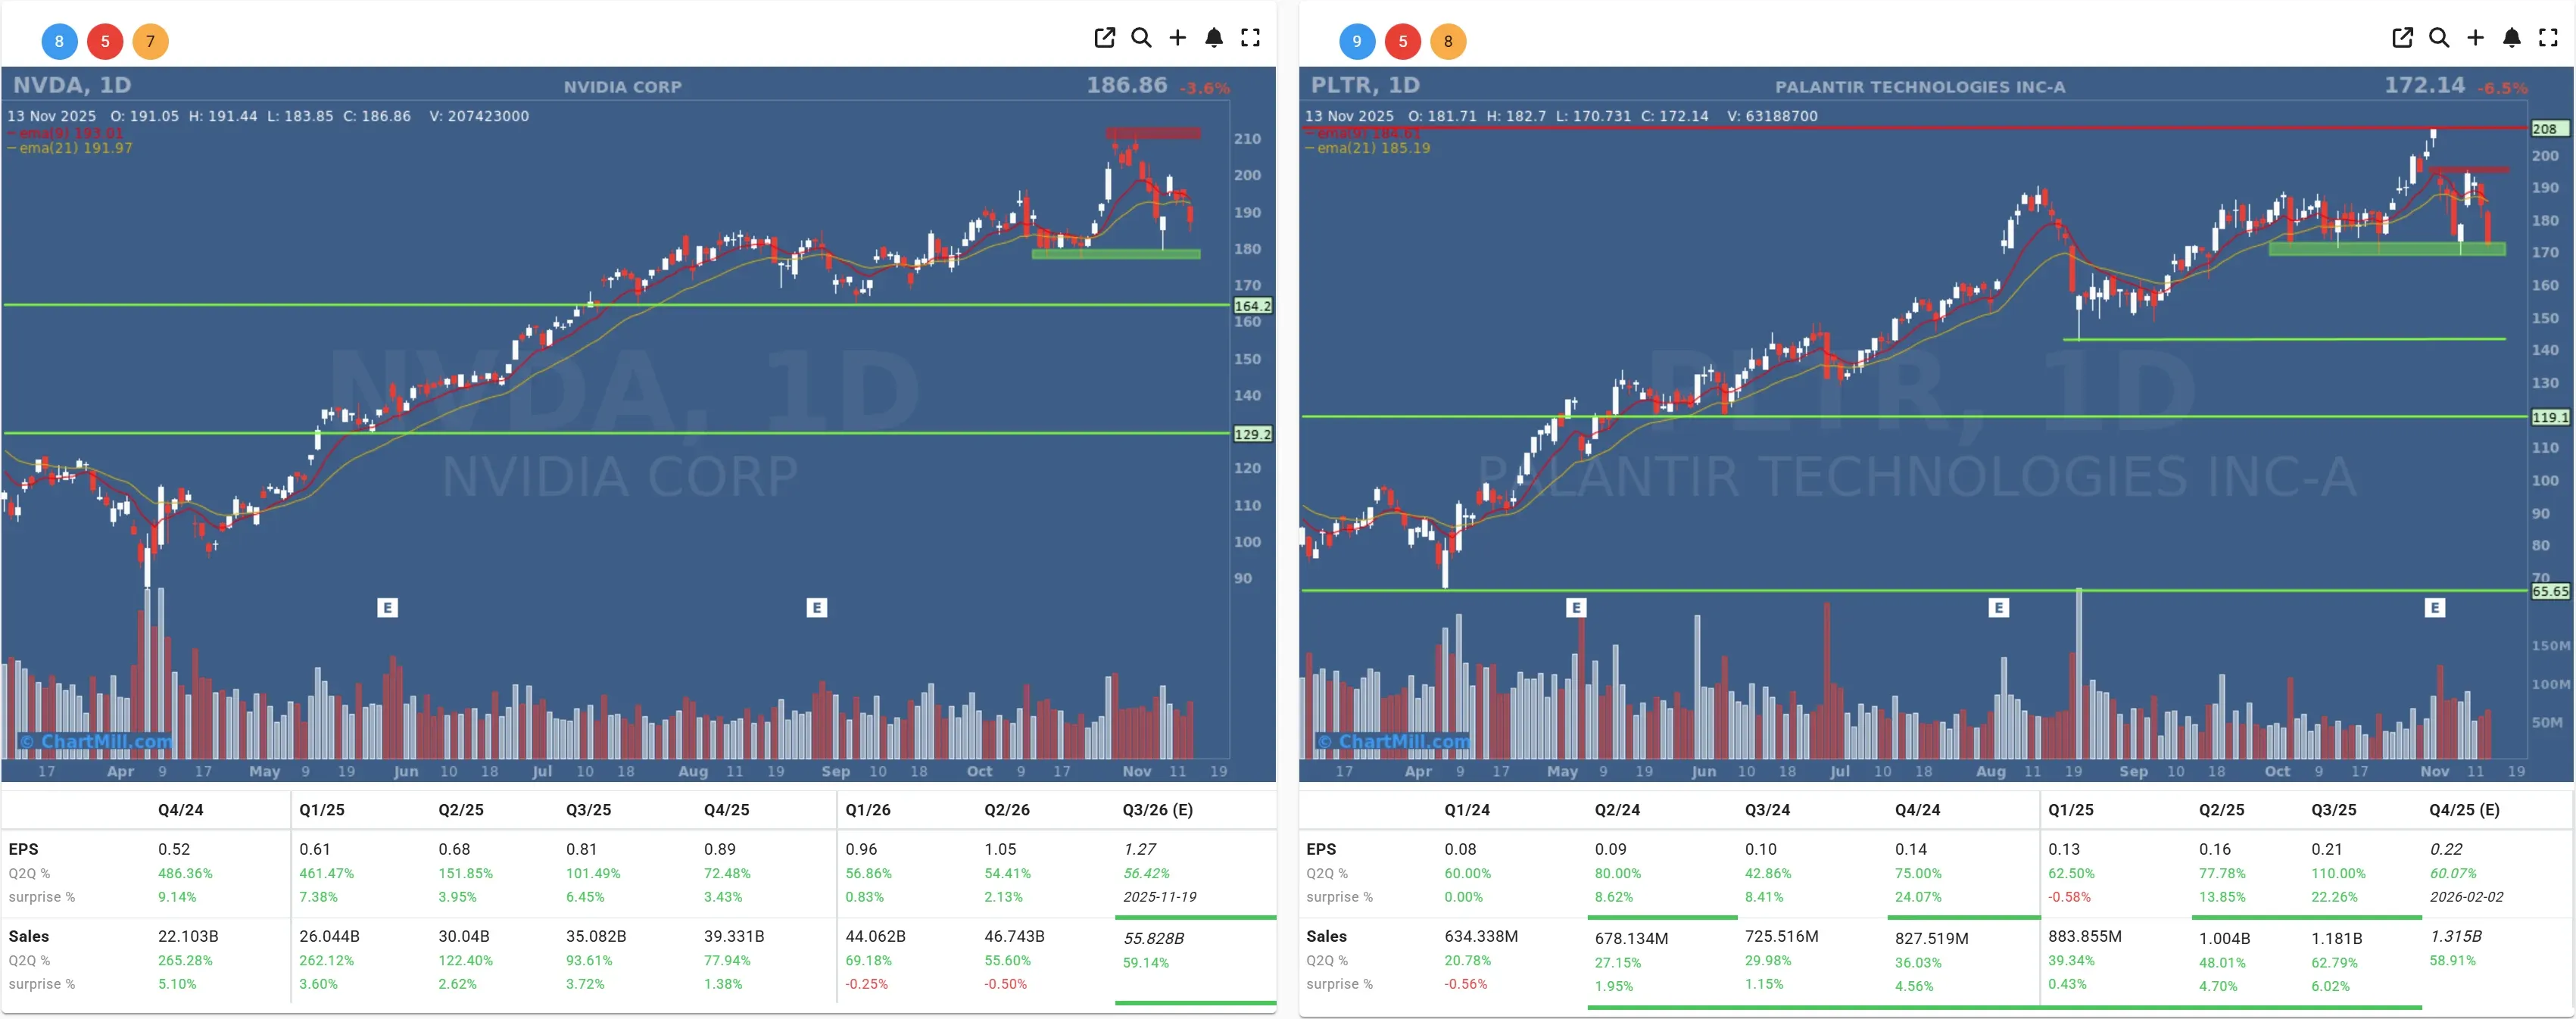Screen dimensions: 2576x1019
Task: Click the search magnifier on the NVDA chart
Action: click(1142, 38)
